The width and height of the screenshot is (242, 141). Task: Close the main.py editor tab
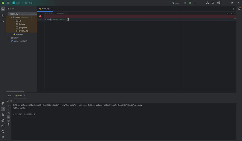coord(51,8)
